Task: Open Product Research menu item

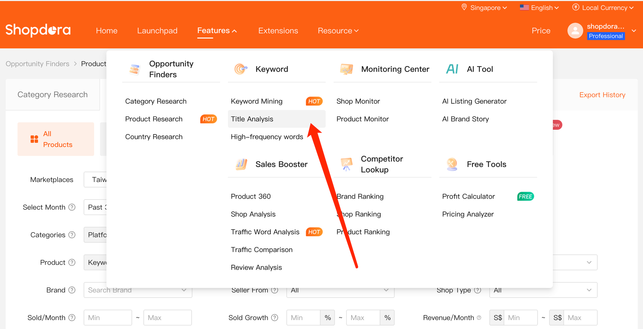Action: point(171,119)
